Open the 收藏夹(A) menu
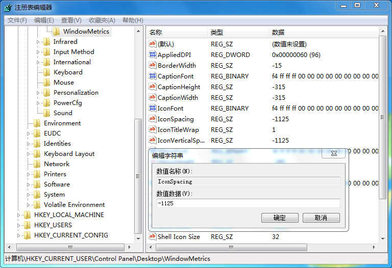 [x=102, y=20]
